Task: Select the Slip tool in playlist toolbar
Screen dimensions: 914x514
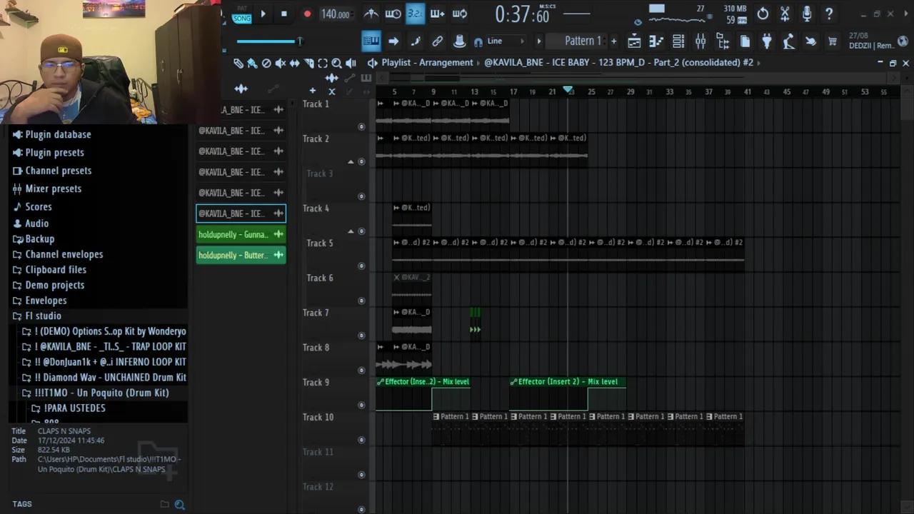Action: pos(294,63)
